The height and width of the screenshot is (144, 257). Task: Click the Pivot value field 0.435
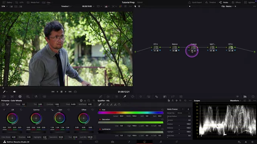pos(73,104)
